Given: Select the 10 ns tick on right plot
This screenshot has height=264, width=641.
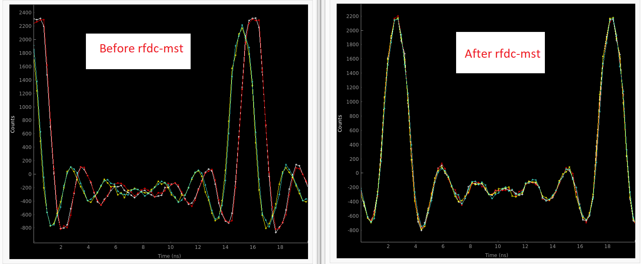Looking at the screenshot, I should (497, 246).
